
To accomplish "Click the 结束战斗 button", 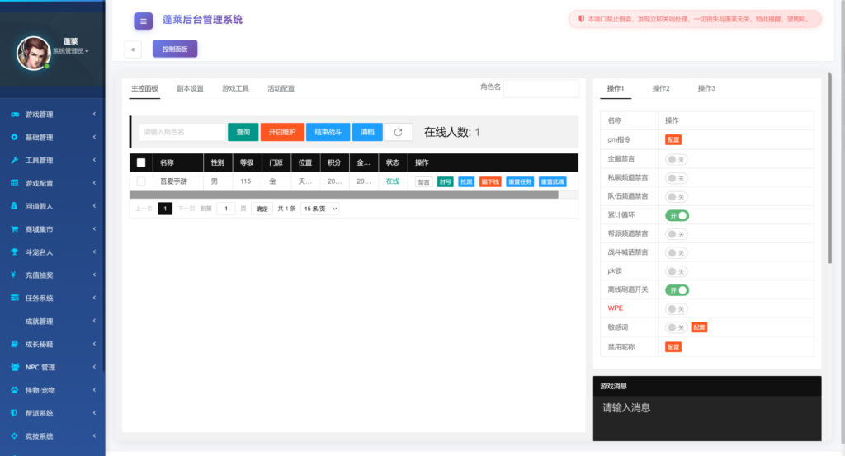I will click(328, 133).
